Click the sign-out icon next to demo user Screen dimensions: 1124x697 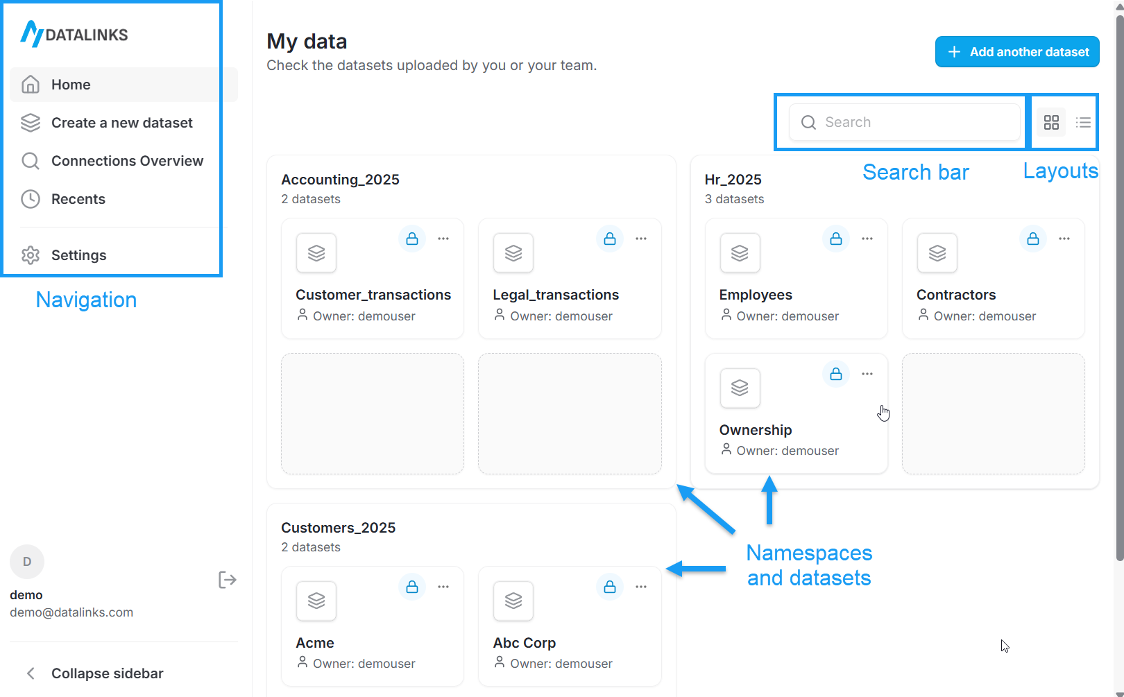pos(227,580)
